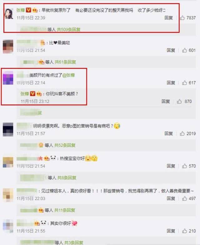This screenshot has width=200, height=245.
Task: Thumbs-up the comment with 2019 likes
Action: 182,133
